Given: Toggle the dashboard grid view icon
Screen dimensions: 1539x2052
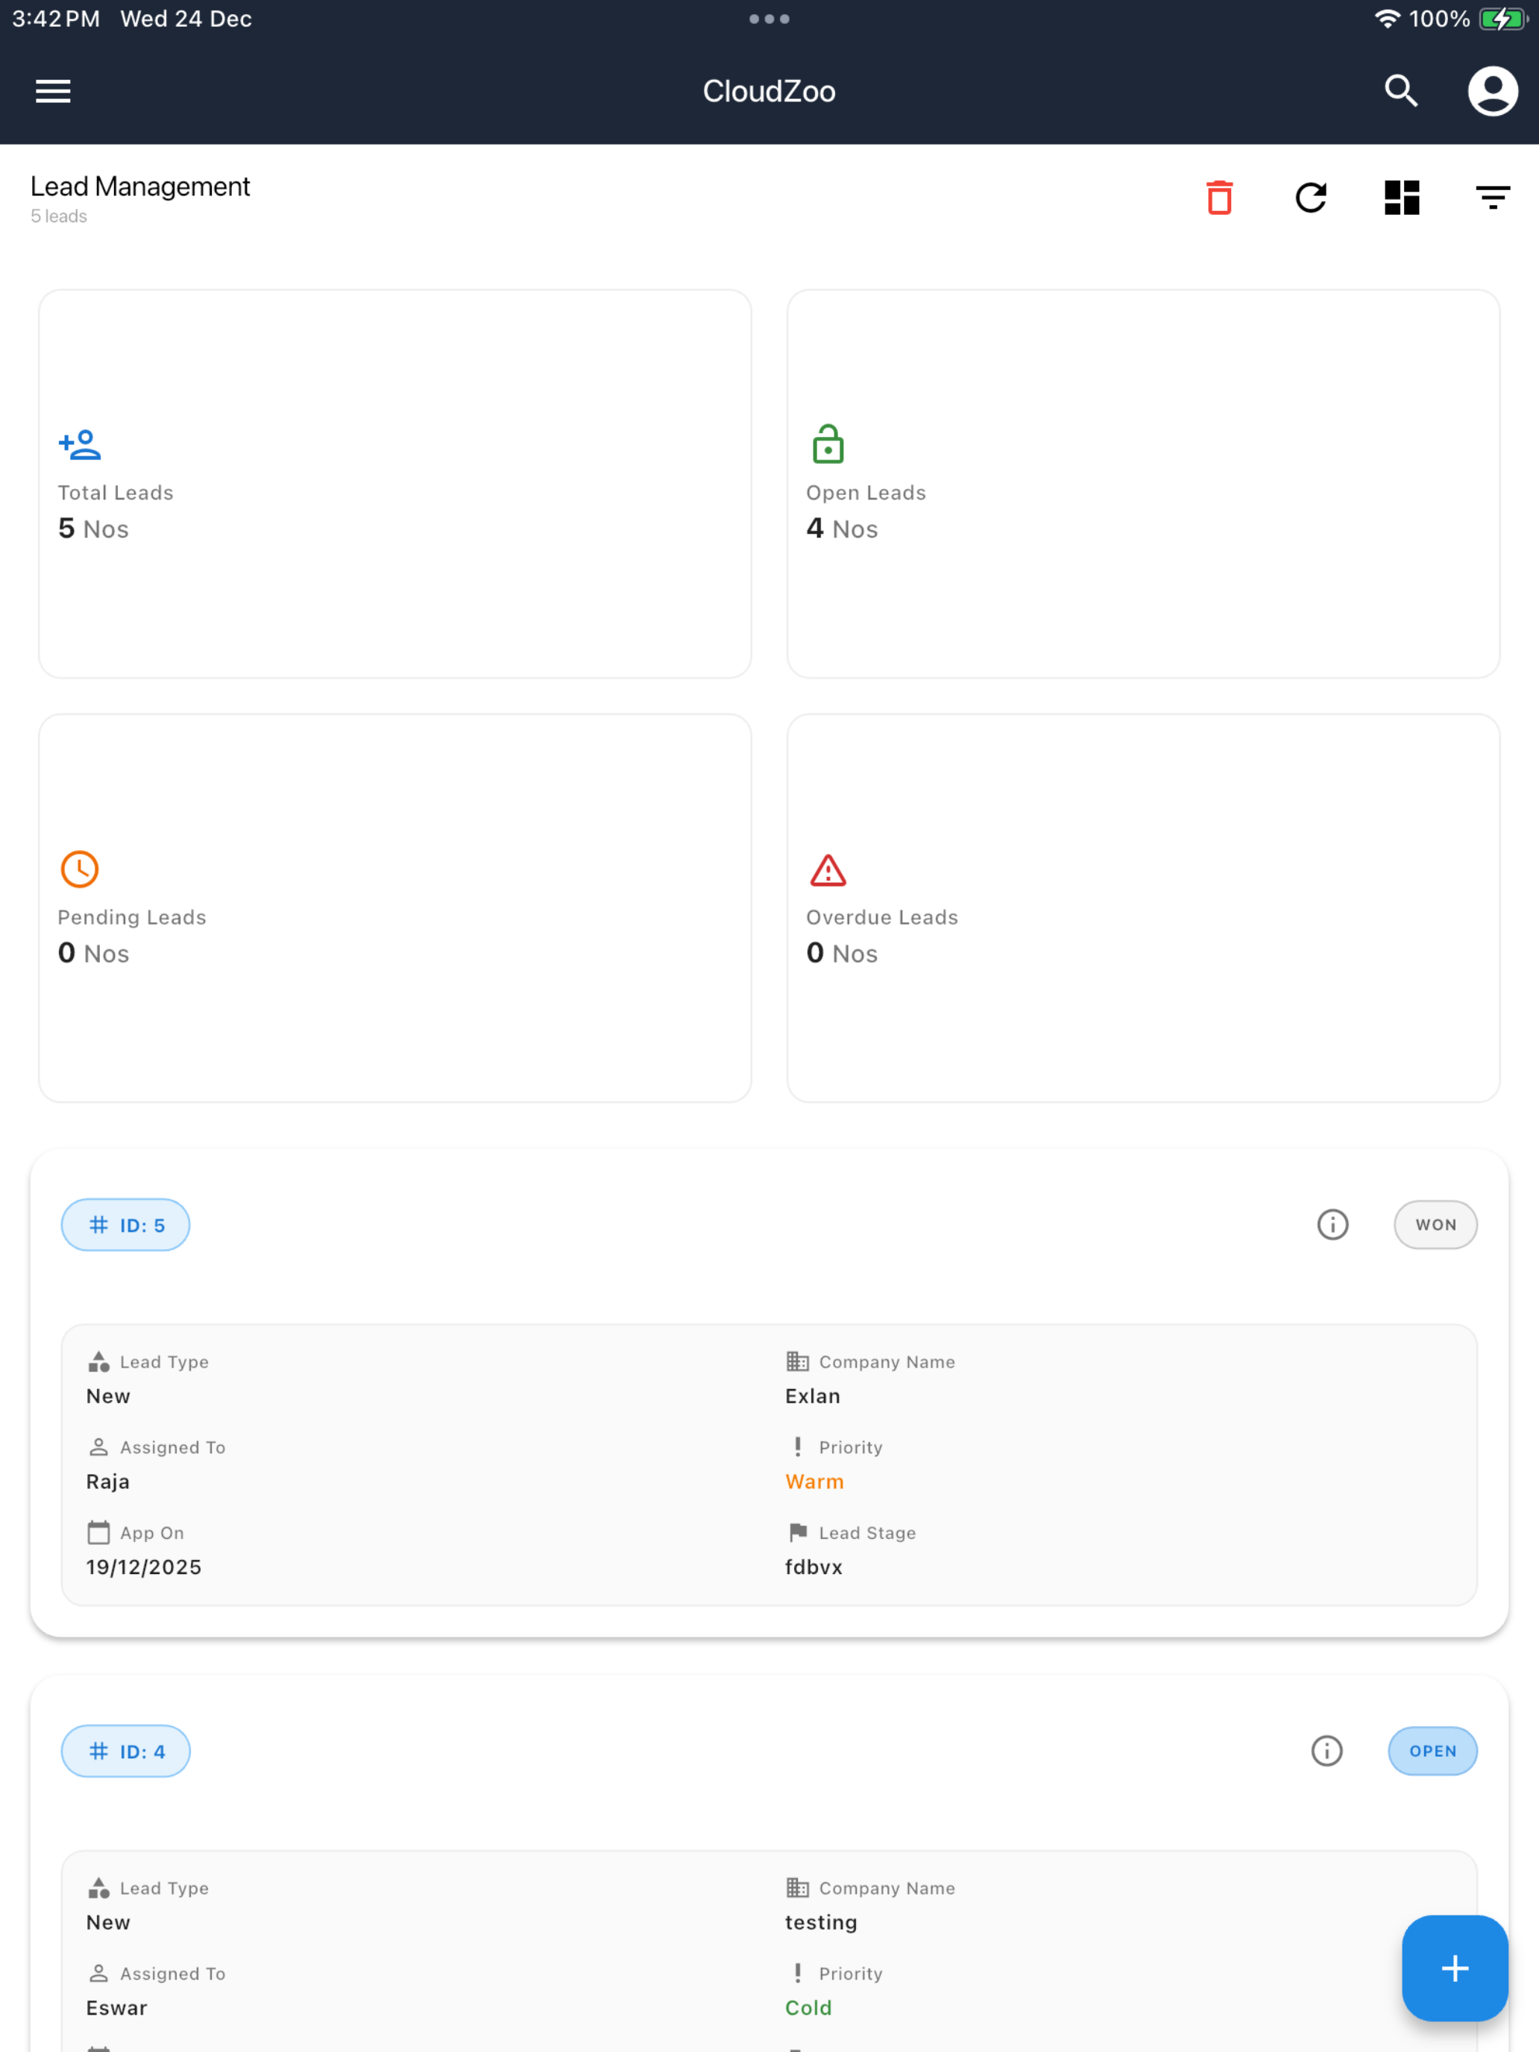Looking at the screenshot, I should click(x=1401, y=198).
